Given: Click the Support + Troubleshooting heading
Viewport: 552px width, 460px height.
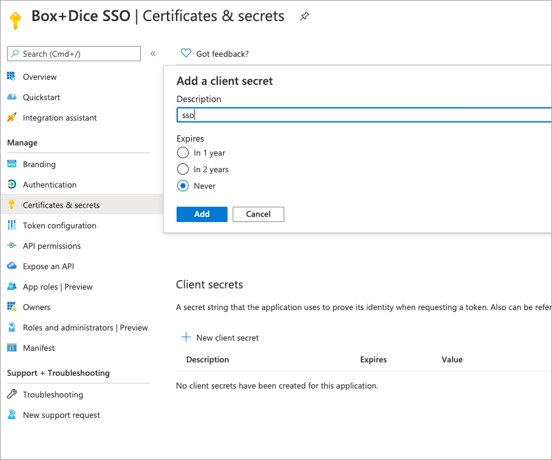Looking at the screenshot, I should click(x=59, y=373).
